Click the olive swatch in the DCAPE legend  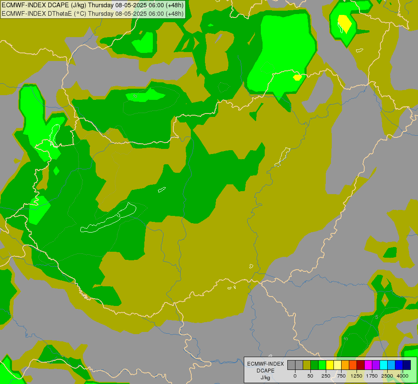coord(307,365)
